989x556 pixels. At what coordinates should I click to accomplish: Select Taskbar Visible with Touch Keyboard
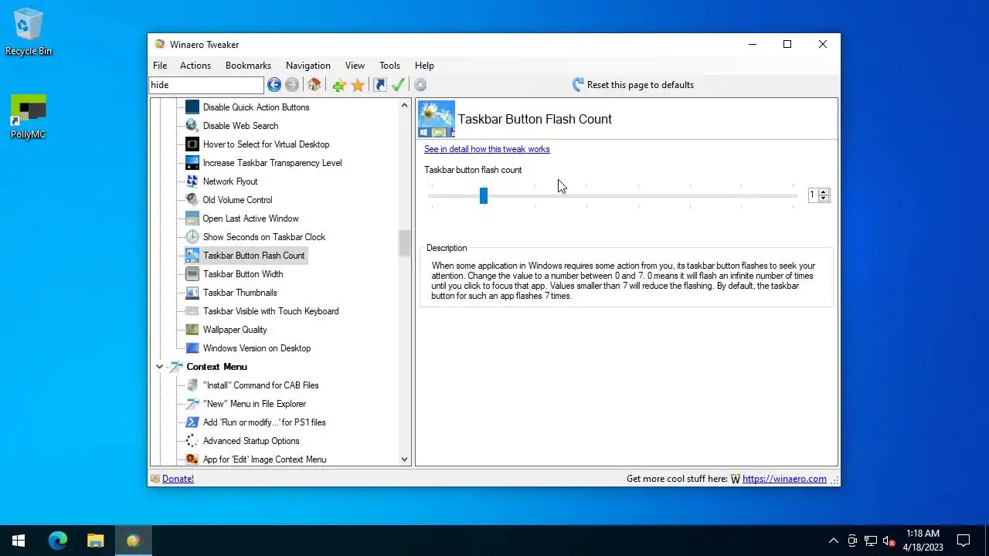click(270, 311)
